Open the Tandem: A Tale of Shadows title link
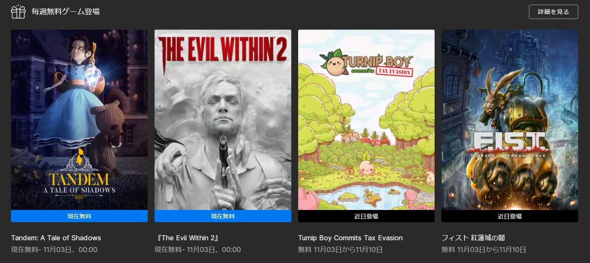Image resolution: width=590 pixels, height=263 pixels. 56,238
